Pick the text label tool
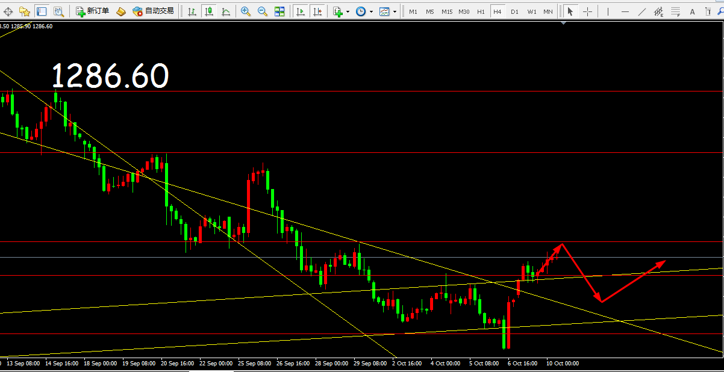Screen dimensions: 724x372 708,11
